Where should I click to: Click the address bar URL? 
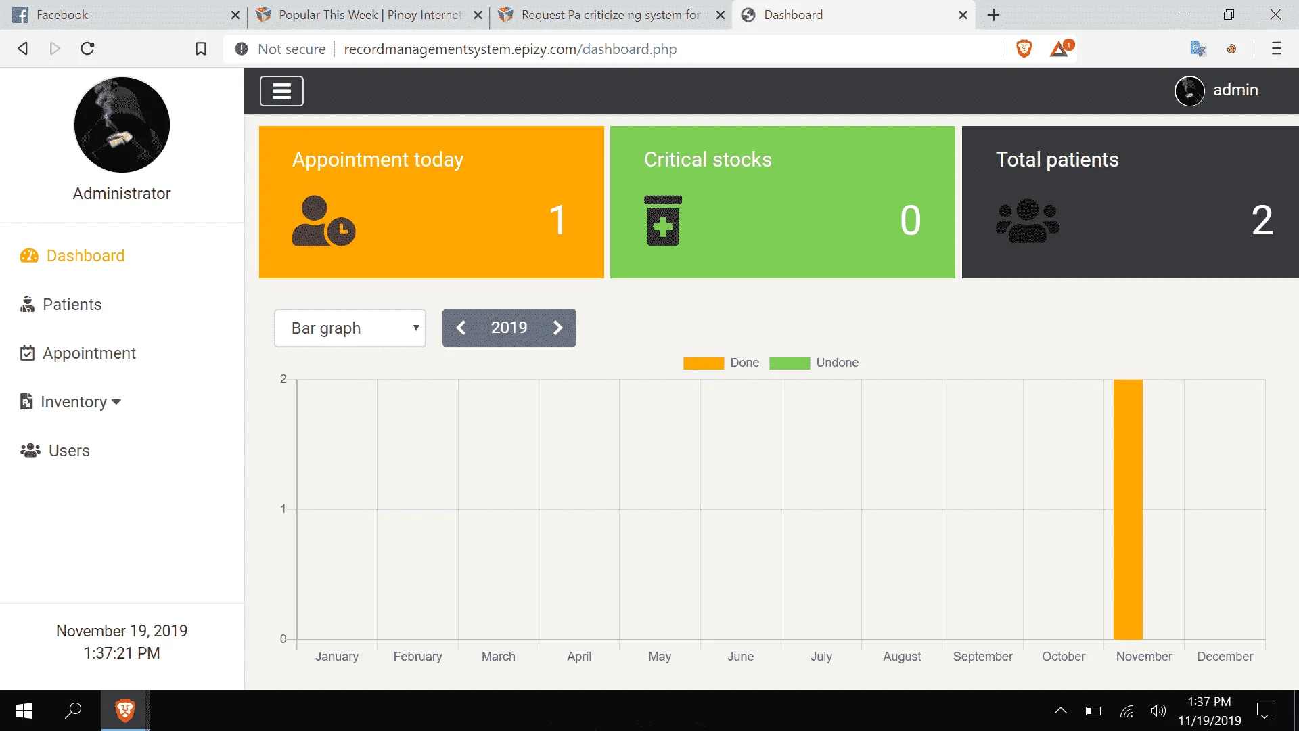[510, 49]
